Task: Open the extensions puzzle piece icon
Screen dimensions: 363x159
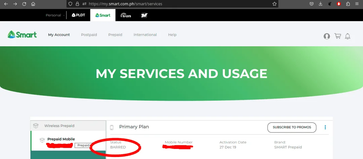Action: 348,4
